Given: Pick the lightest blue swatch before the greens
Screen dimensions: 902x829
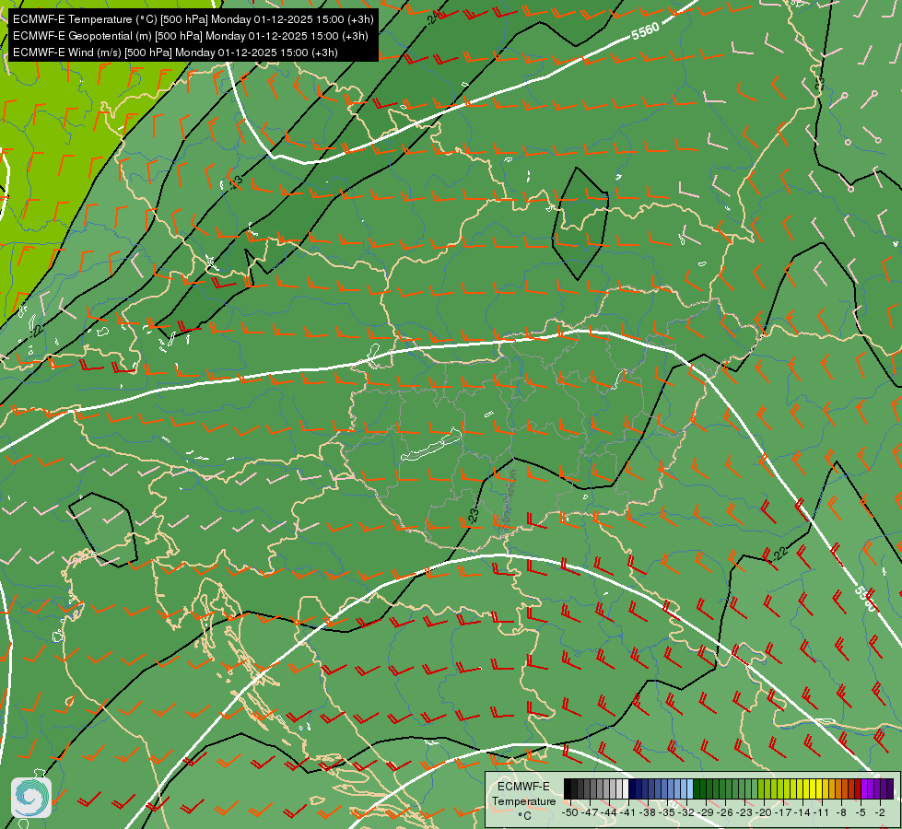Looking at the screenshot, I should click(x=690, y=788).
